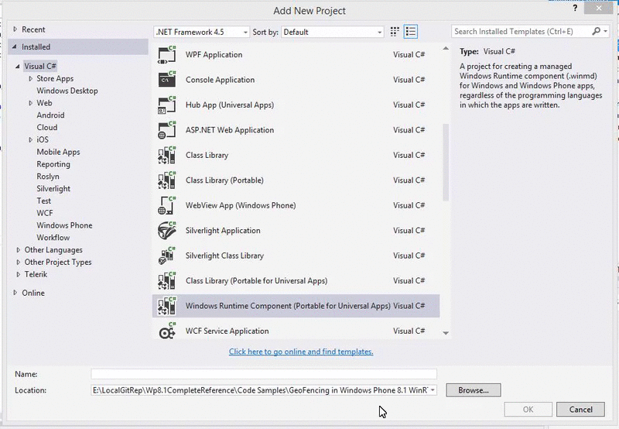This screenshot has height=429, width=619.
Task: Click the search magnifier icon
Action: (x=596, y=31)
